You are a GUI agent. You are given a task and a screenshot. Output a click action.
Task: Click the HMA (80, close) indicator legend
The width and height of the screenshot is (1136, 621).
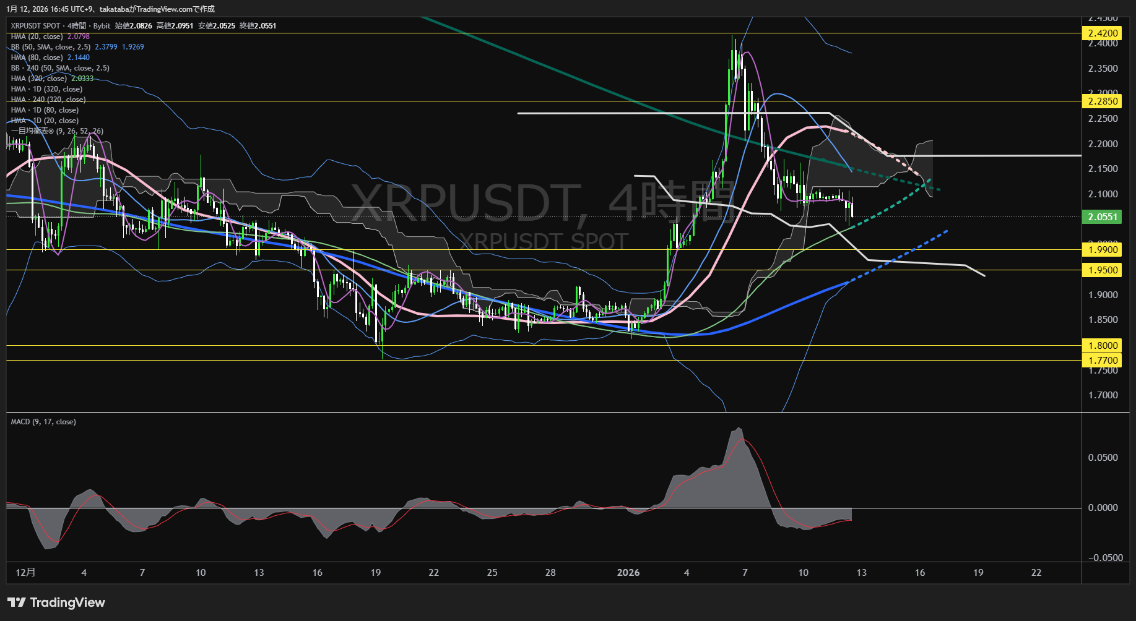point(37,58)
